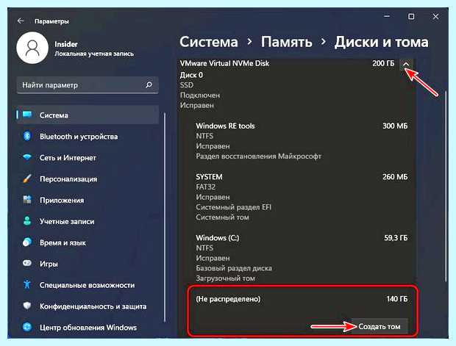Click the Время и язык globe icon
Screen dimensions: 456x346
(x=27, y=242)
